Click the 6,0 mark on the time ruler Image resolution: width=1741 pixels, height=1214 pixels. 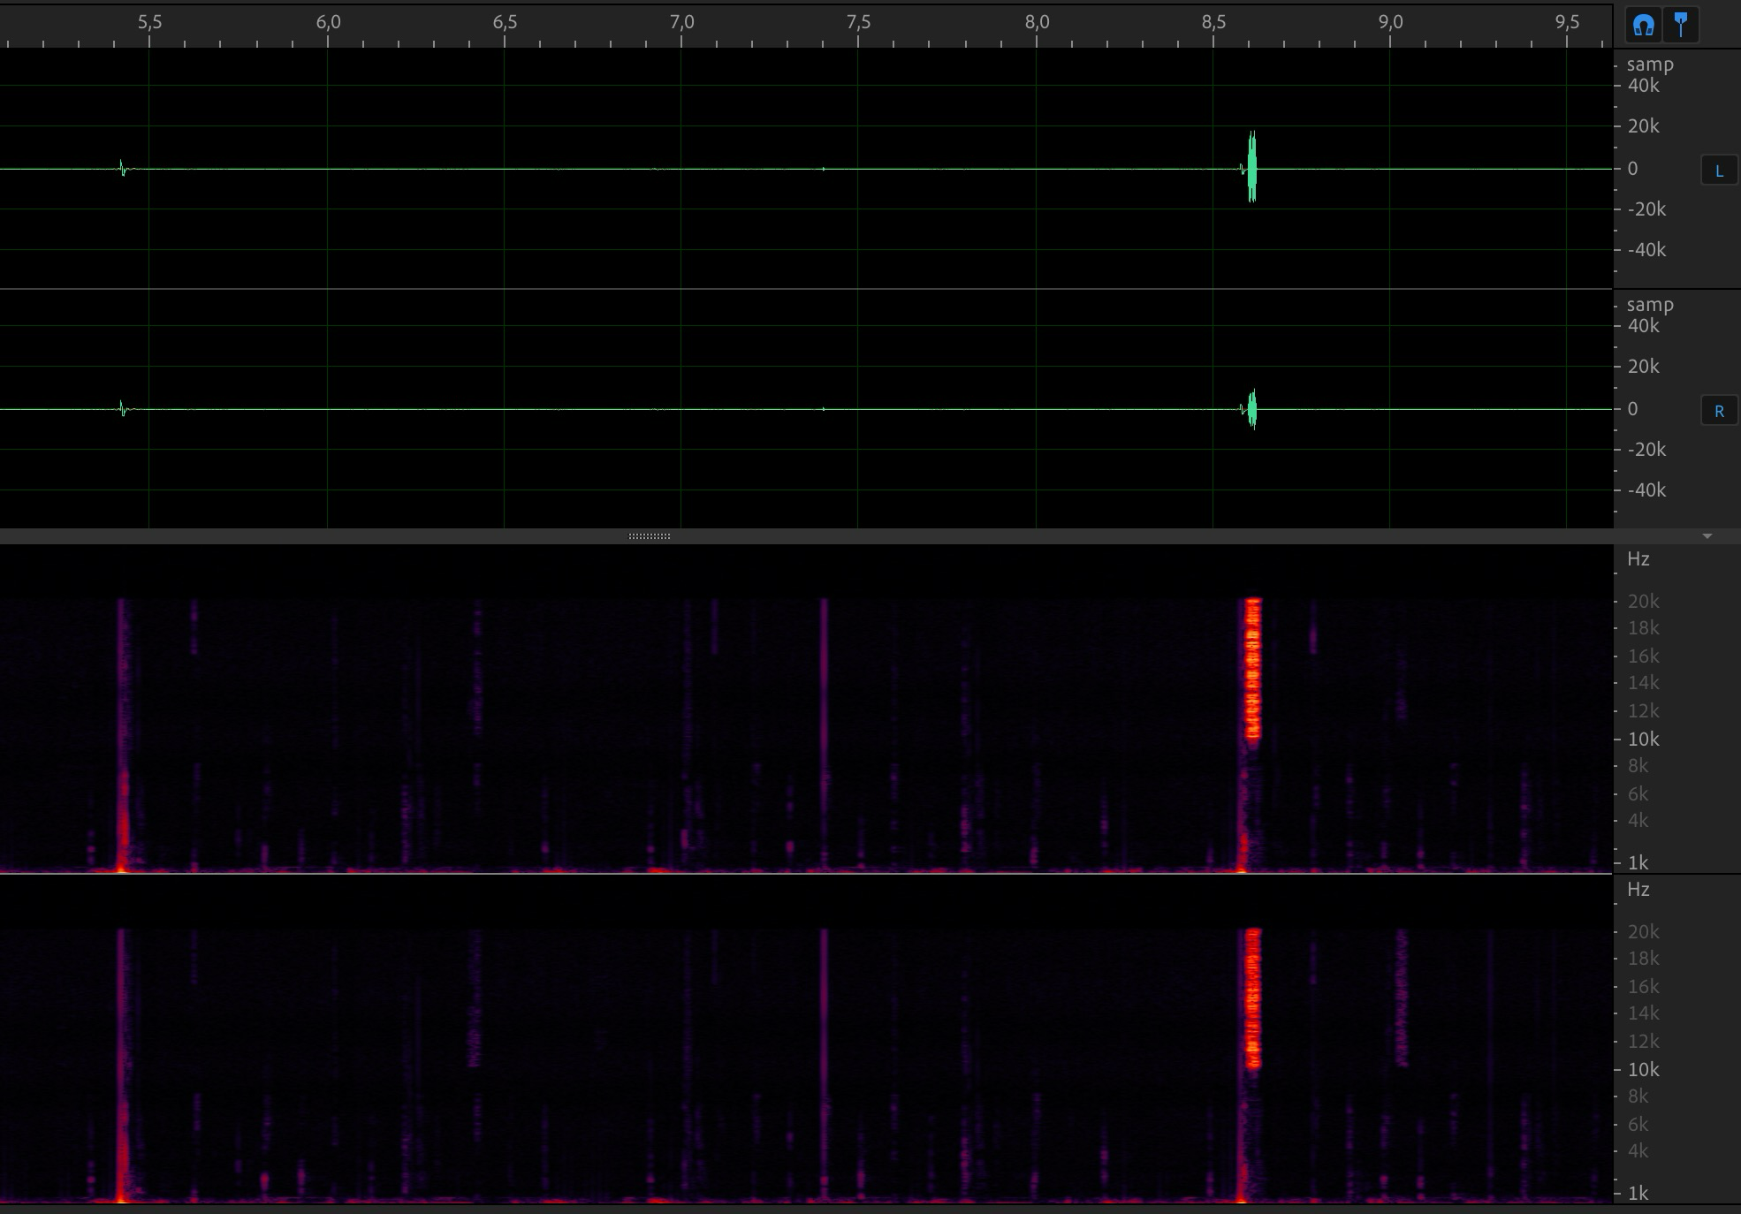coord(328,22)
